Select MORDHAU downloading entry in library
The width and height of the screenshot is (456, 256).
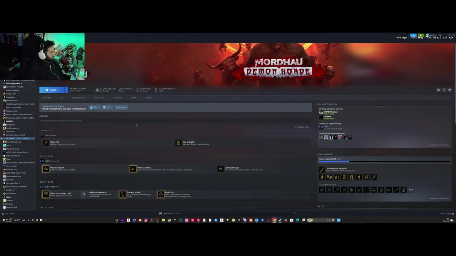click(18, 138)
